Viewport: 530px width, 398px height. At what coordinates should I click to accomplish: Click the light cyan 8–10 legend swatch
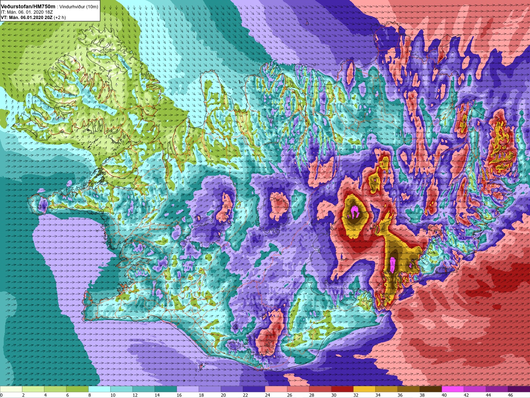99,389
